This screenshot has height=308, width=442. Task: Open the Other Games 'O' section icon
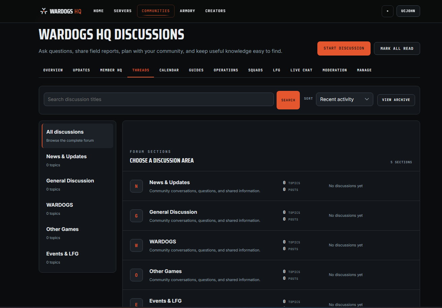136,275
